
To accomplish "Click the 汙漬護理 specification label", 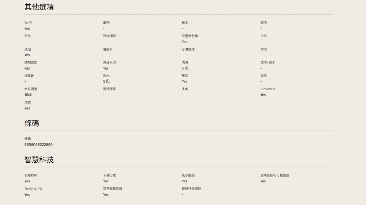I will click(188, 49).
